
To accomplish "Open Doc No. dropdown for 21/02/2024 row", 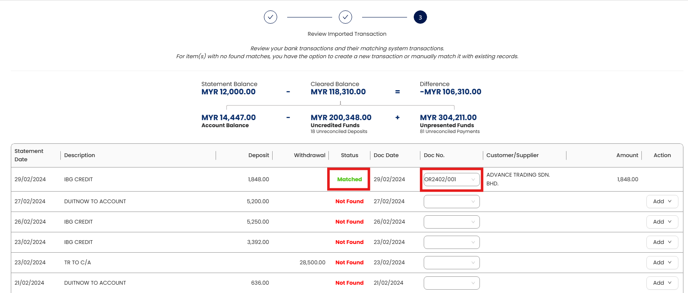I will pos(452,283).
